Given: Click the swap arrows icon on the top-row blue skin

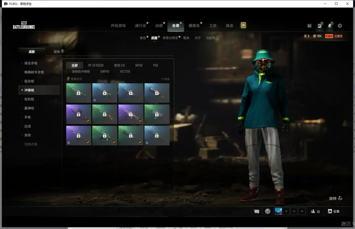Looking at the screenshot, I should click(95, 100).
